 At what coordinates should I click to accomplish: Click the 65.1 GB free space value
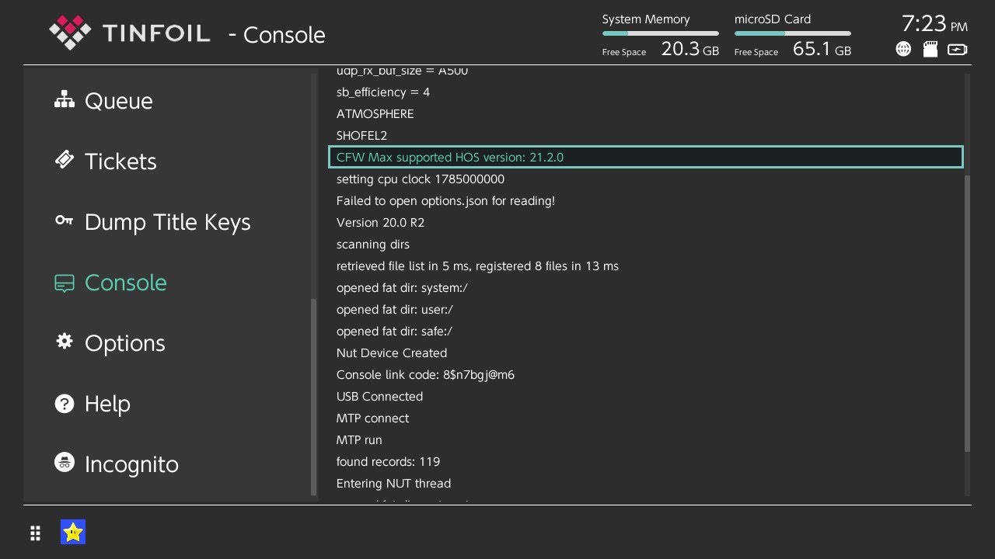coord(822,50)
